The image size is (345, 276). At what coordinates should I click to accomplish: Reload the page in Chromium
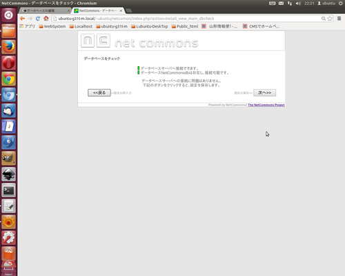[x=38, y=19]
